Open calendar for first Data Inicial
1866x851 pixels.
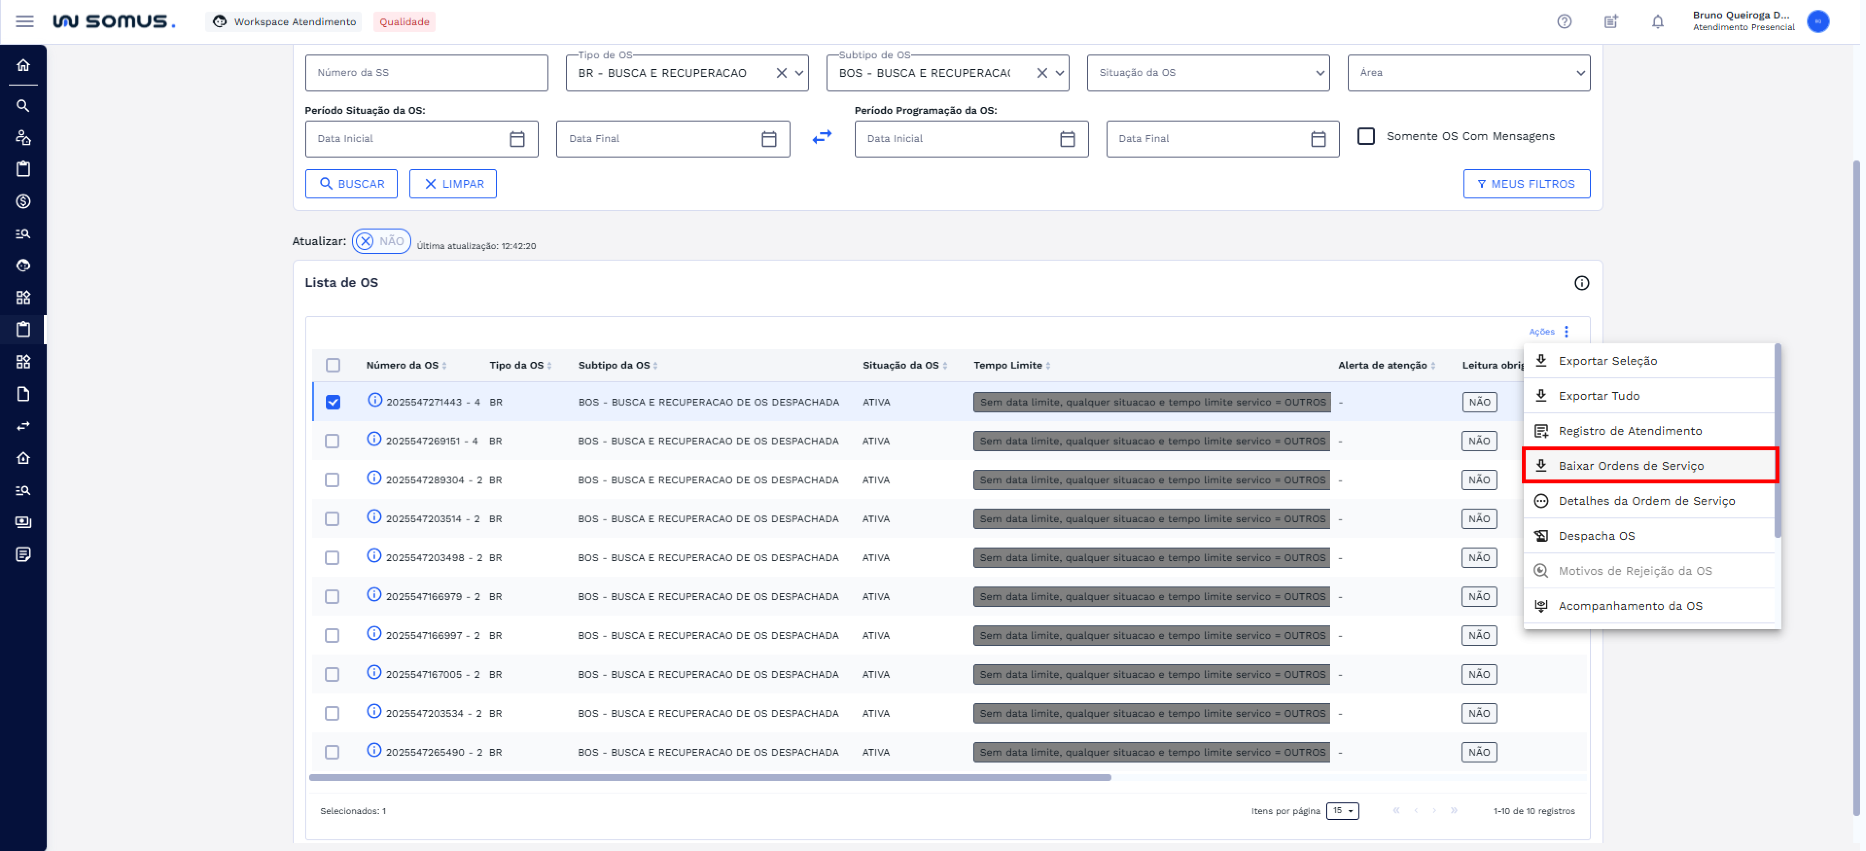click(516, 139)
